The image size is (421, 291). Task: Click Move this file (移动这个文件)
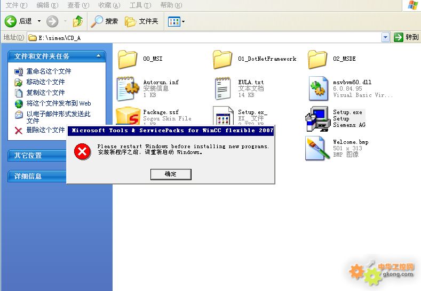click(45, 82)
